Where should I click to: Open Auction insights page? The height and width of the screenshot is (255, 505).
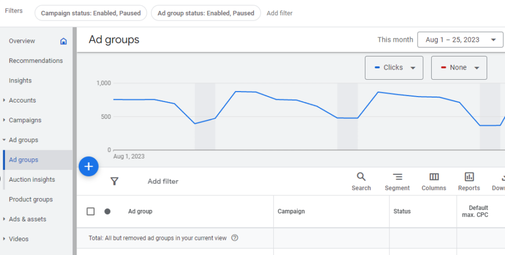coord(32,180)
